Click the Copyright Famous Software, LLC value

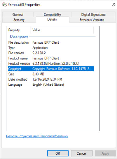click(62, 69)
